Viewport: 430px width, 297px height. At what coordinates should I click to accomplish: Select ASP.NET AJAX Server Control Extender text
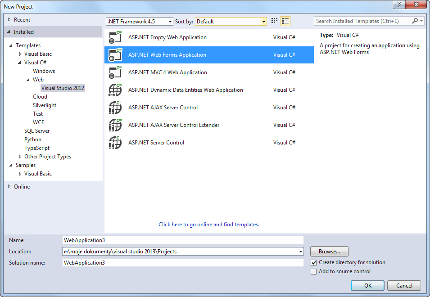click(174, 125)
